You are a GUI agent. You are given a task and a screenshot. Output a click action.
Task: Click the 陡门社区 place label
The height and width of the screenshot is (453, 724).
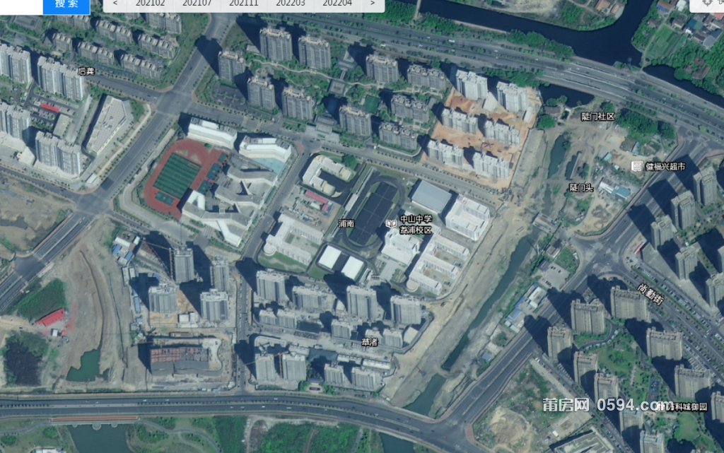598,117
